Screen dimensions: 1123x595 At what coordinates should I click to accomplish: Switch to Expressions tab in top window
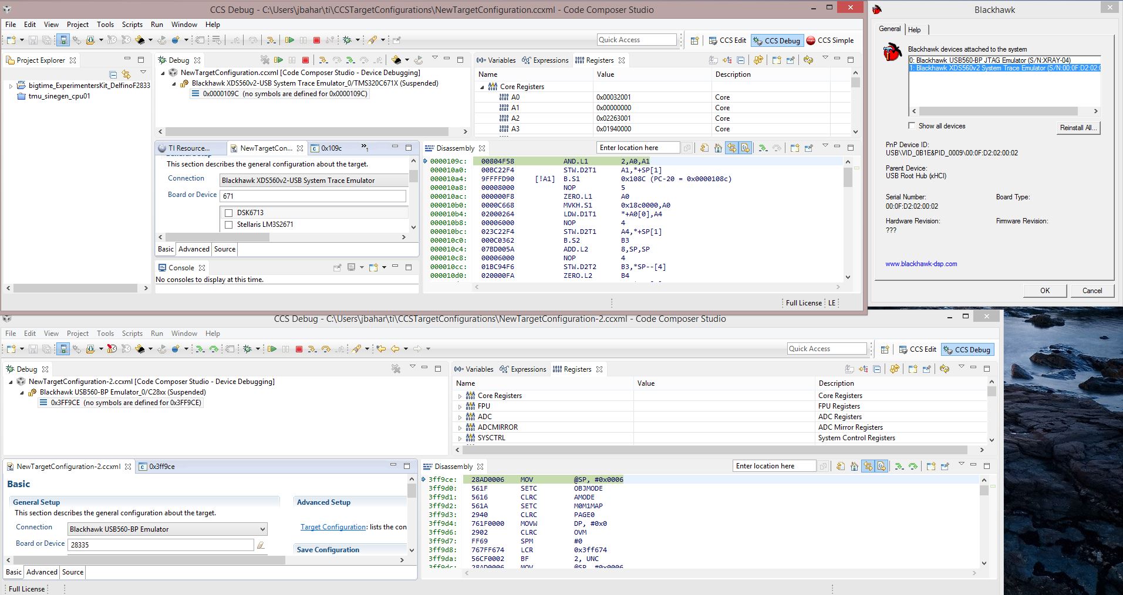coord(545,60)
